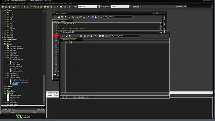
Task: Click the Undo icon in script27 toolbar
Action: pyautogui.click(x=77, y=36)
